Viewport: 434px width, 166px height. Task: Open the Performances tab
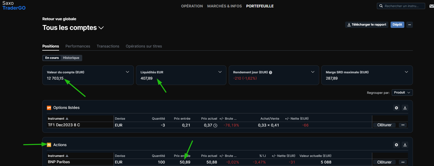(x=78, y=46)
